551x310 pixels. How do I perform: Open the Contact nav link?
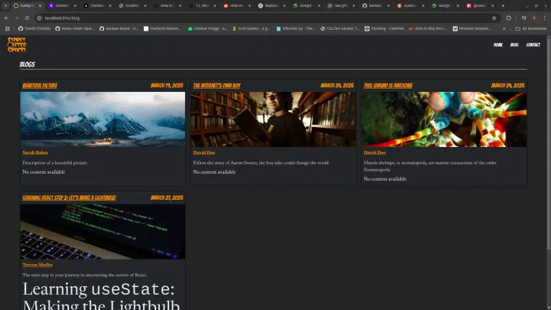pyautogui.click(x=533, y=44)
